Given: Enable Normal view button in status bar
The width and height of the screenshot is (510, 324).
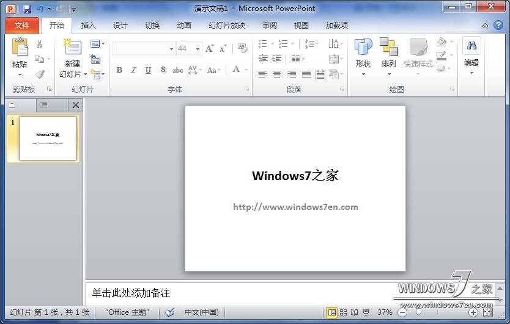Looking at the screenshot, I should pyautogui.click(x=332, y=312).
